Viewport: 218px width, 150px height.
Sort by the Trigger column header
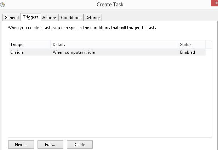tap(29, 45)
